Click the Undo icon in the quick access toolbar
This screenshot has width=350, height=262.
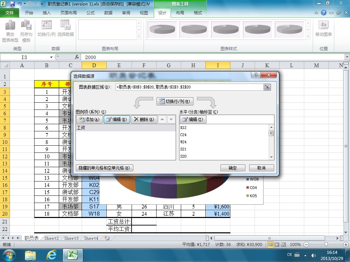(19, 4)
